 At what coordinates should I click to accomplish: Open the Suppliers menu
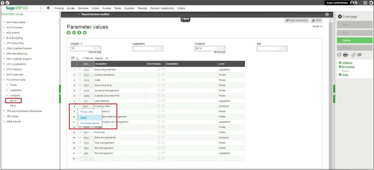(129, 8)
